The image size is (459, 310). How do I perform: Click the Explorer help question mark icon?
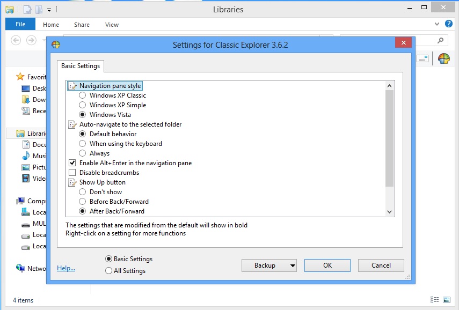pos(448,24)
